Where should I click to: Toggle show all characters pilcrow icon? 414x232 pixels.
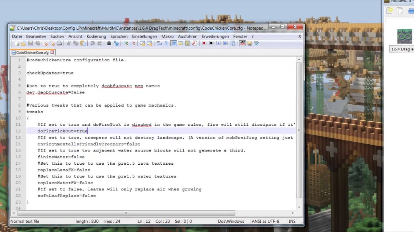(166, 43)
